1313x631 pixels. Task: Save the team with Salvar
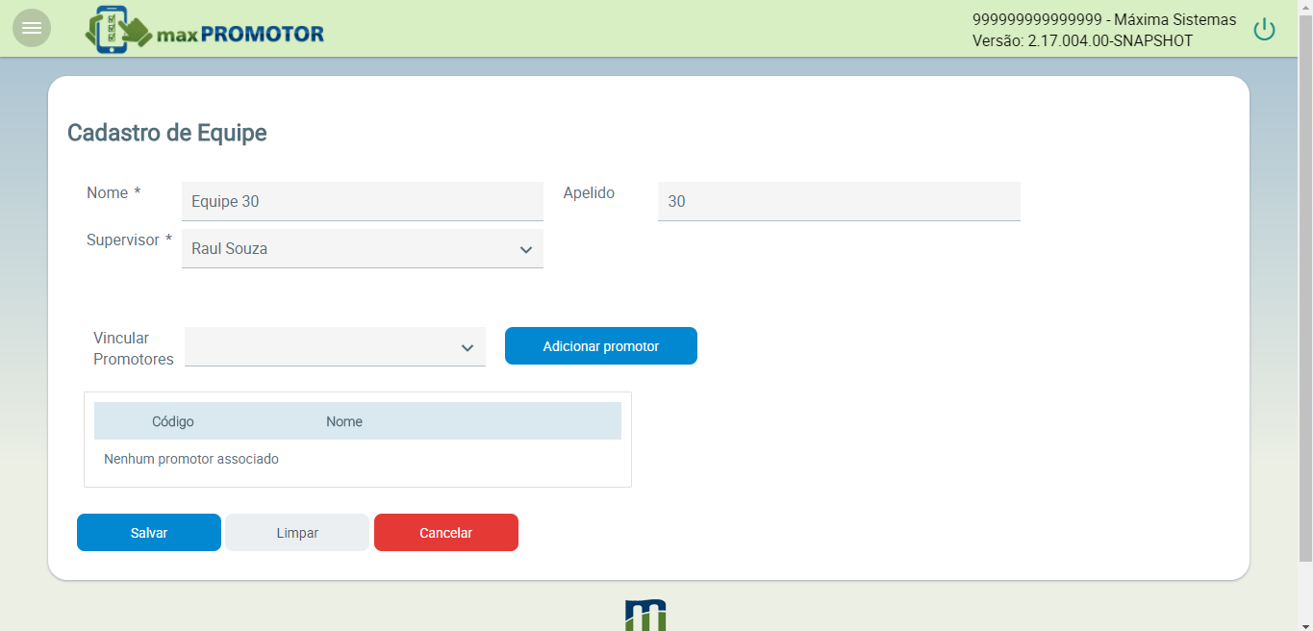click(x=149, y=533)
